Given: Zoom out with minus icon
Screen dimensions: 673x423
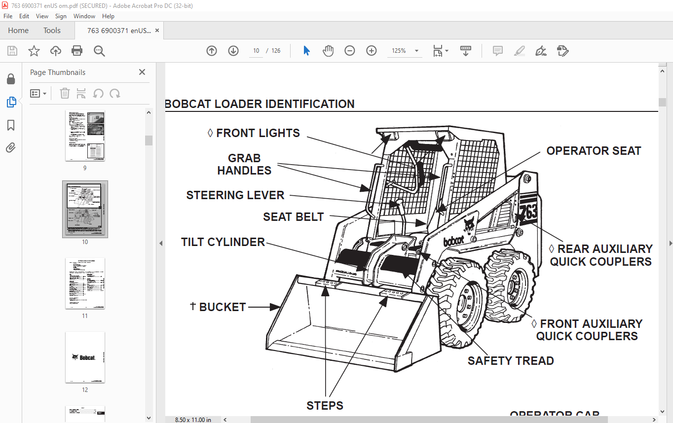Looking at the screenshot, I should click(x=350, y=51).
